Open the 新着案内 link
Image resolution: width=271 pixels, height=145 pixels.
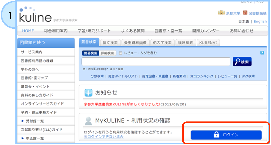pyautogui.click(x=179, y=76)
